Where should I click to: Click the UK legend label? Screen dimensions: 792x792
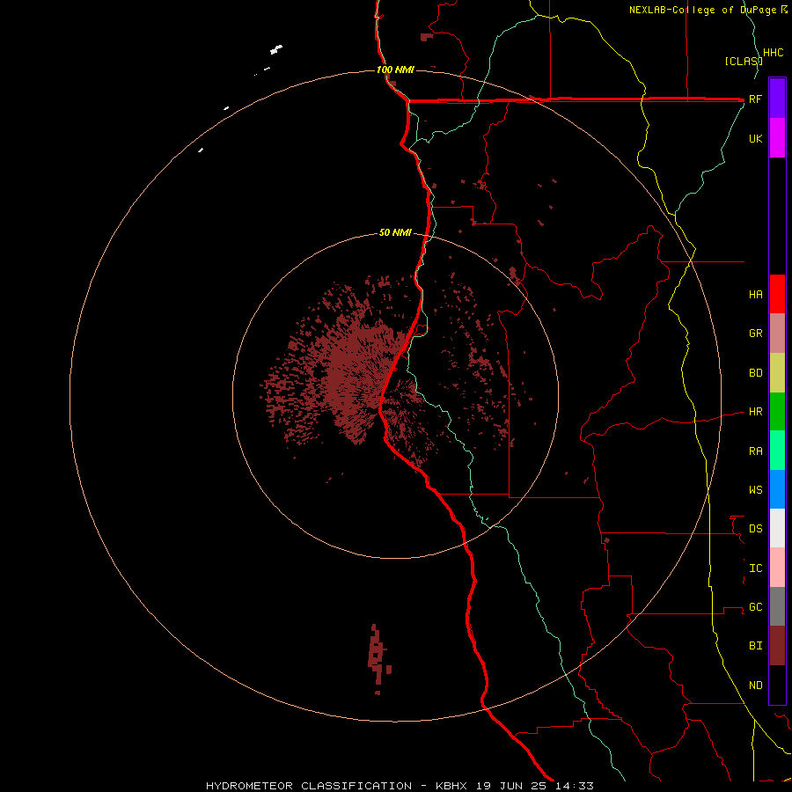point(755,138)
